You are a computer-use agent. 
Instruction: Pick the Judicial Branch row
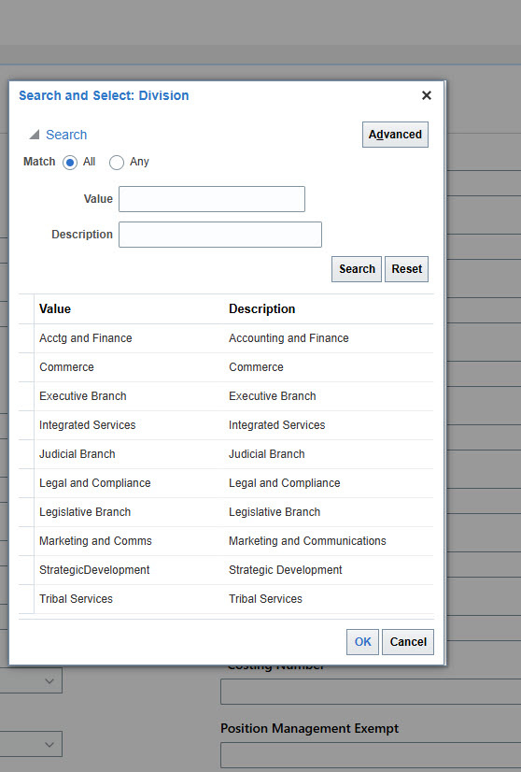[226, 454]
